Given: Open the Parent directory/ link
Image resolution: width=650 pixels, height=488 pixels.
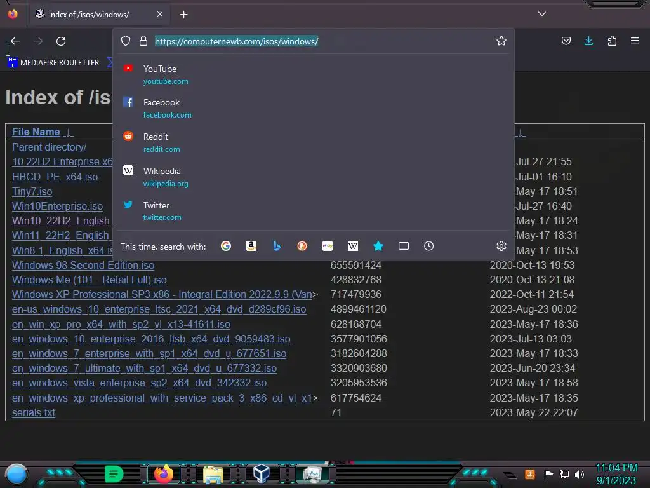Looking at the screenshot, I should tap(49, 147).
